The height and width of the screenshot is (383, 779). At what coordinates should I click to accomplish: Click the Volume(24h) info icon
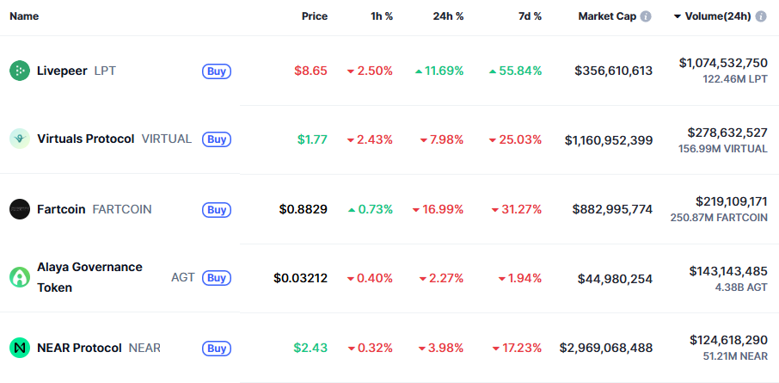pos(761,16)
